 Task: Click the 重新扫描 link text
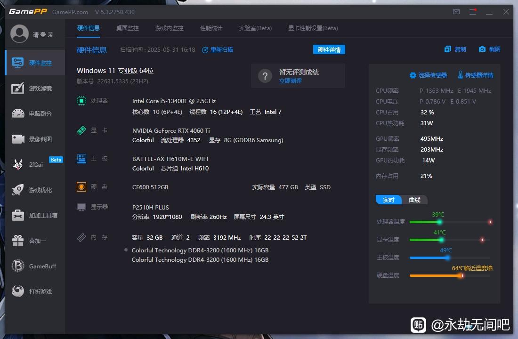point(222,50)
